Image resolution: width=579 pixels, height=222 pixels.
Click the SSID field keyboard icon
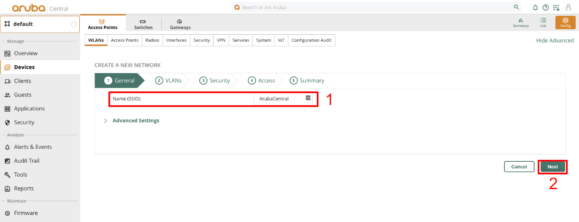click(x=308, y=98)
